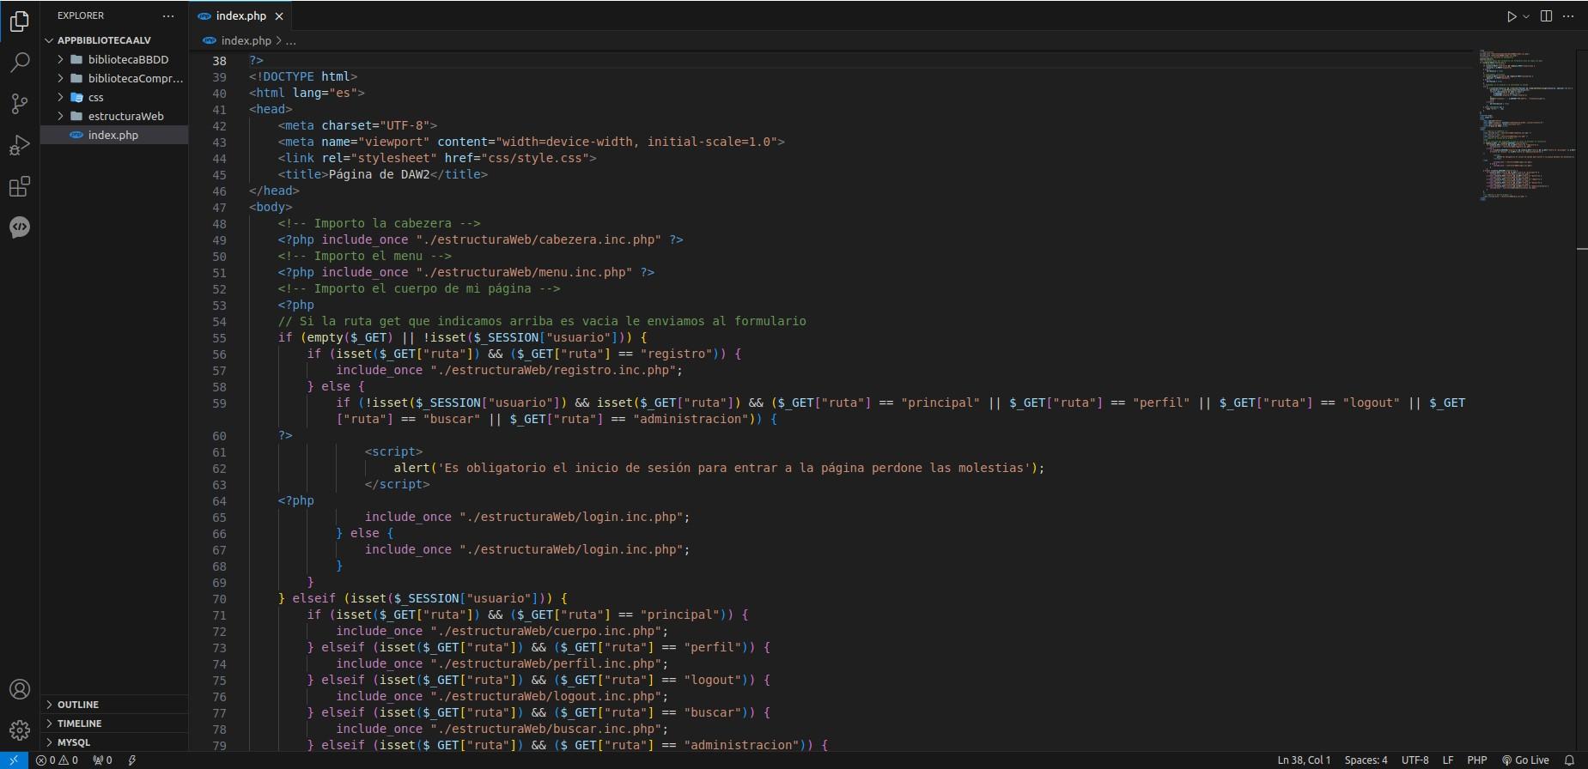Expand the TIMELINE section

pyautogui.click(x=114, y=723)
